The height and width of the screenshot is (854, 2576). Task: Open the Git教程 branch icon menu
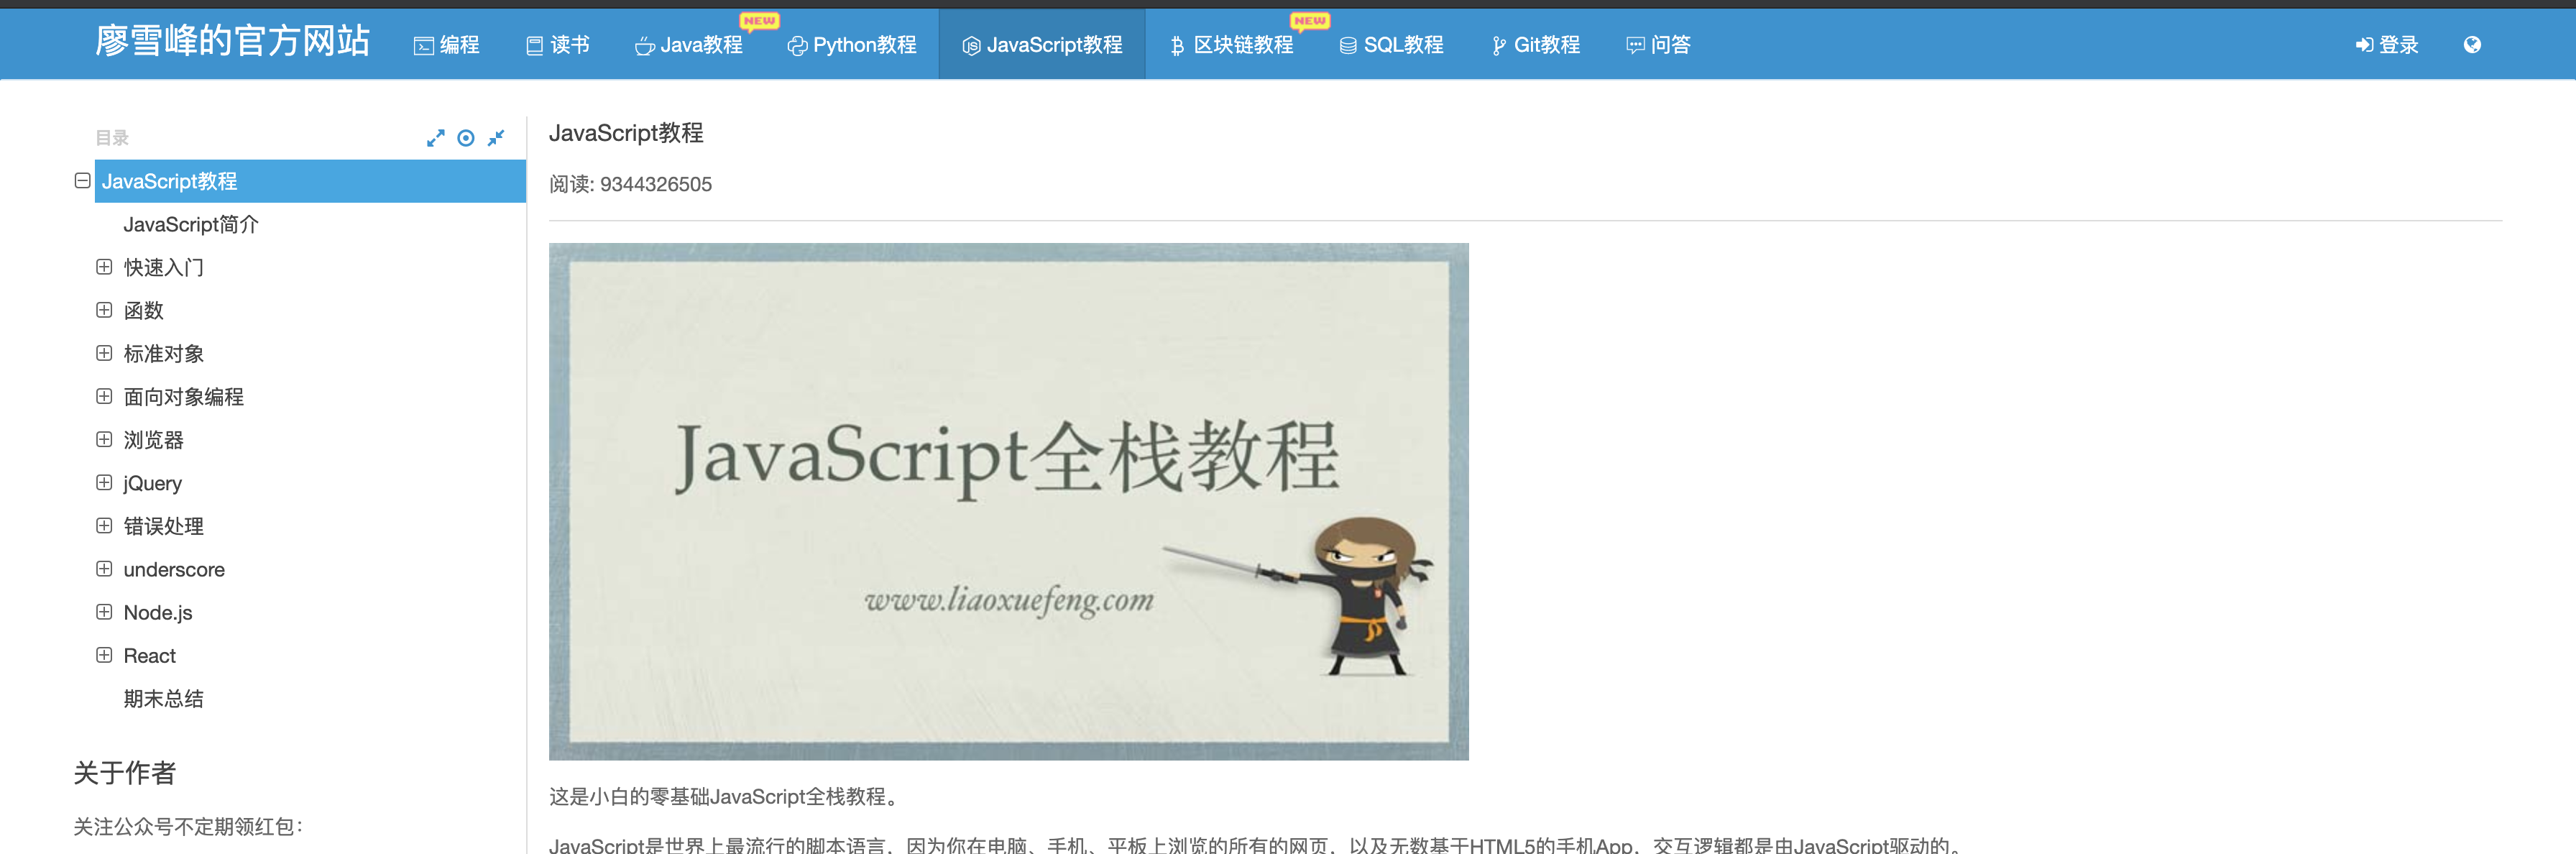(x=1535, y=45)
